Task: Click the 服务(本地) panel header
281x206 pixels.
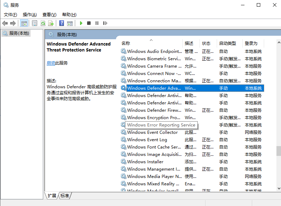Action: click(x=67, y=35)
